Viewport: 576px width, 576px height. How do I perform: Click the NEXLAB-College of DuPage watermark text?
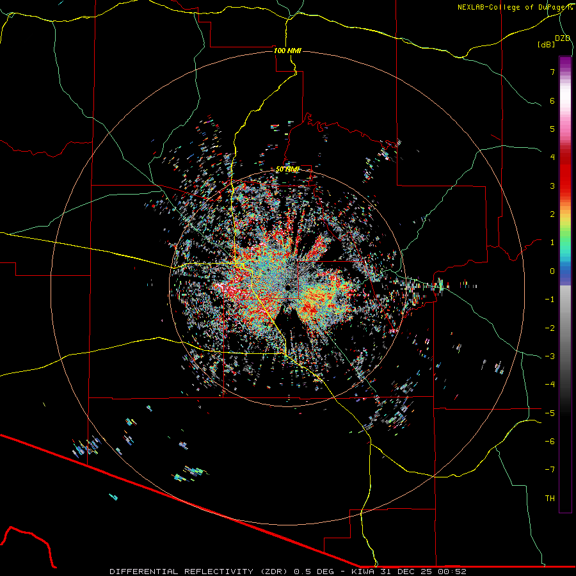click(x=515, y=7)
